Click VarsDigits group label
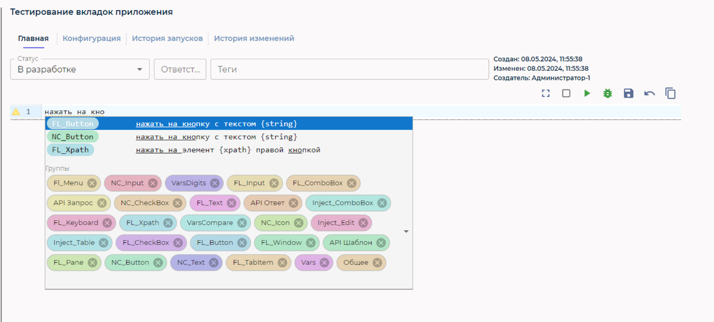Viewport: 714px width, 322px height. click(189, 183)
